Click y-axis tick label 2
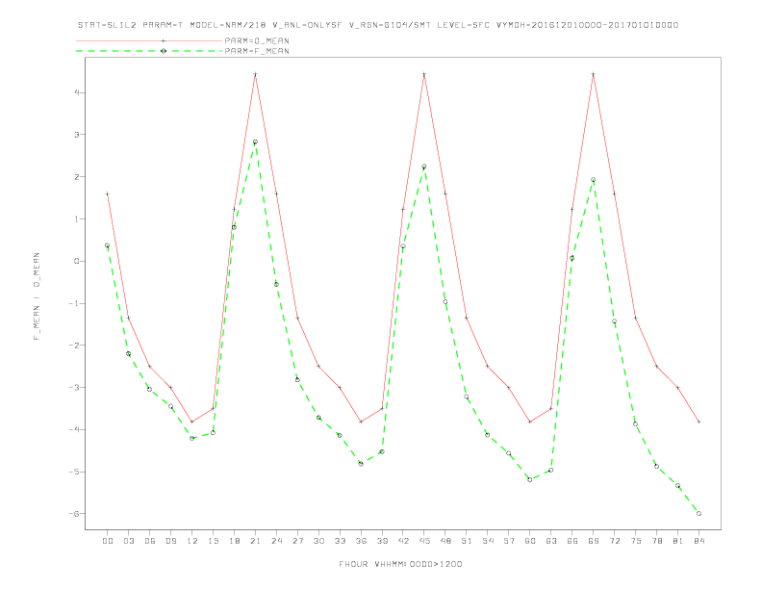 (77, 177)
